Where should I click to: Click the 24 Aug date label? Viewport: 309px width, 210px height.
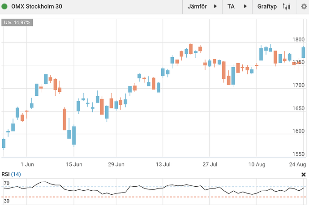(297, 164)
